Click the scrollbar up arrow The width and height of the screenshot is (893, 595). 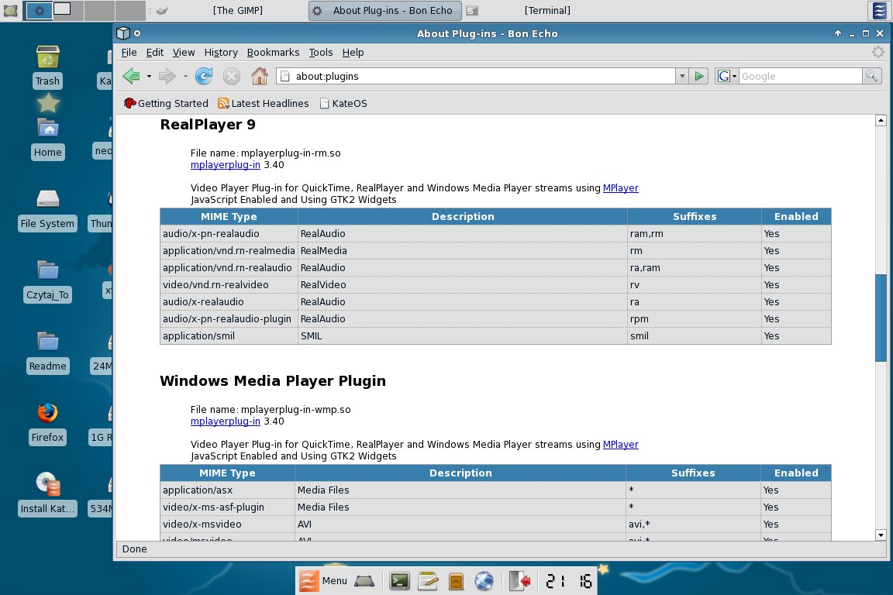click(881, 120)
